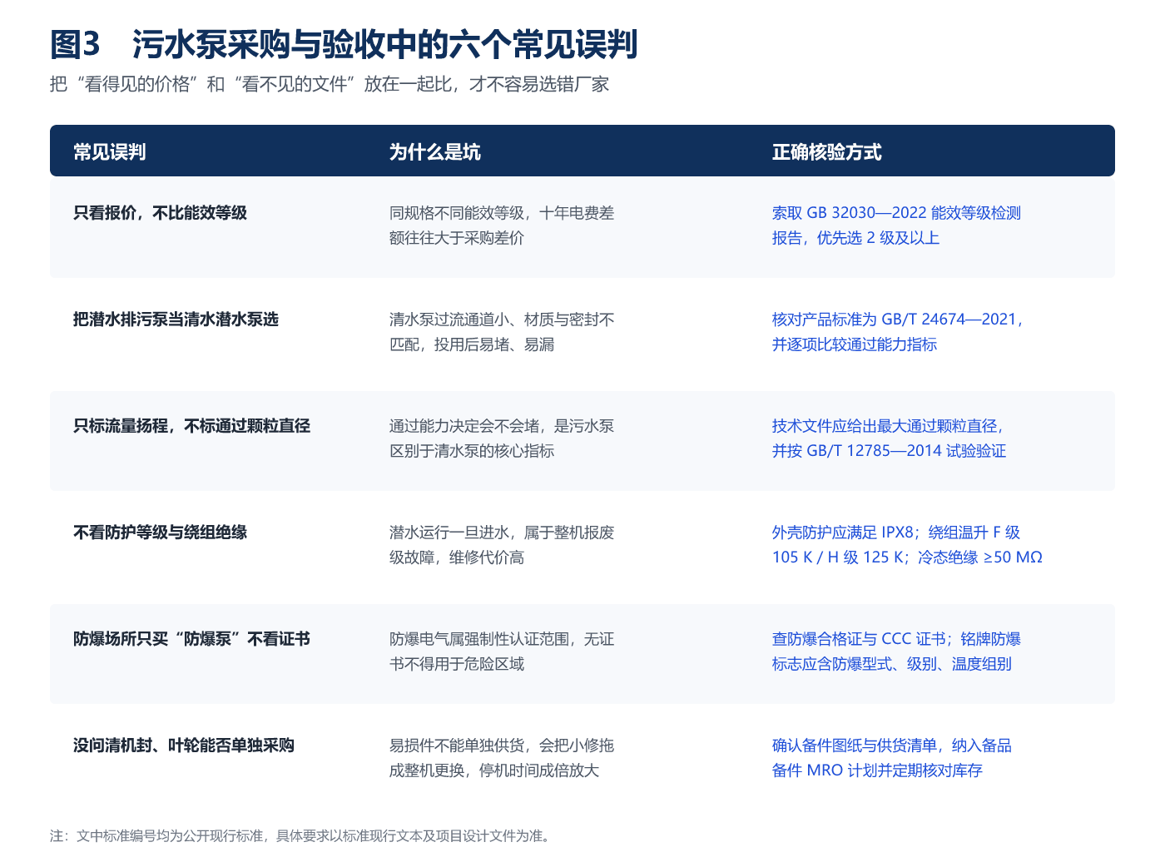
Task: Click the subtitle starting 把"看得见的价格"
Action: [330, 85]
